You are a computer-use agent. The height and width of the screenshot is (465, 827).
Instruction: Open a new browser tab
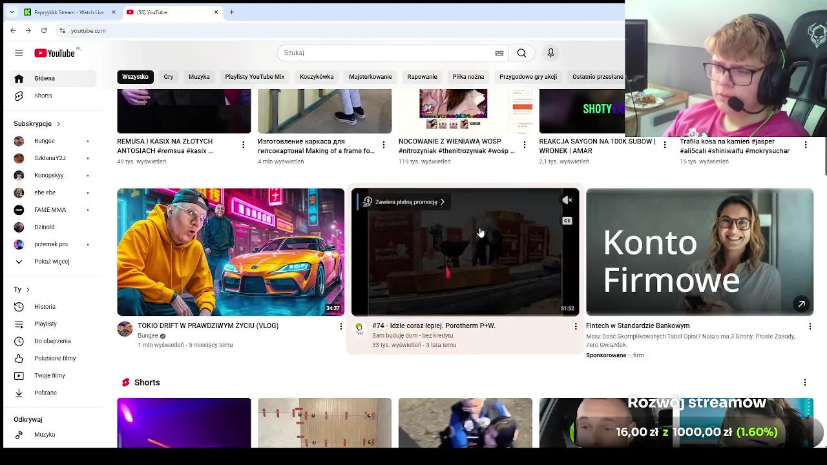click(231, 12)
